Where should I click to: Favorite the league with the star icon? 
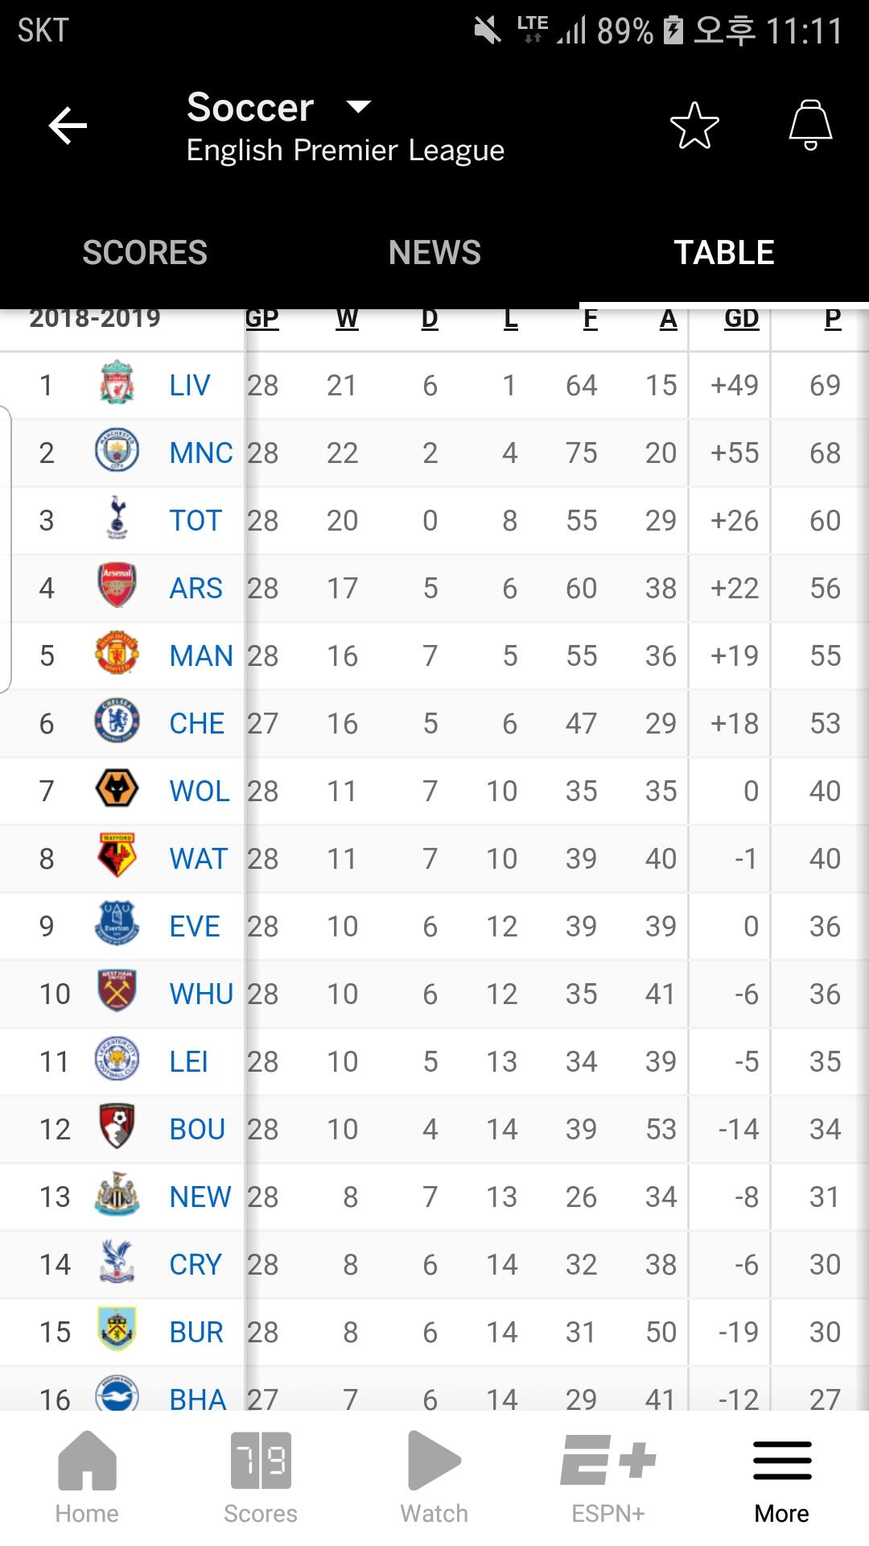pos(694,126)
